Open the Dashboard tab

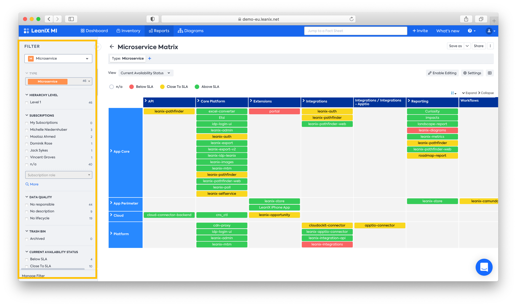[94, 31]
